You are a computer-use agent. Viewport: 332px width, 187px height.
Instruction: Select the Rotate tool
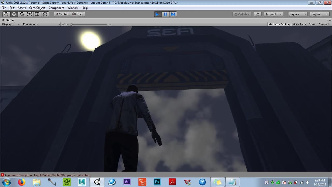coord(22,14)
